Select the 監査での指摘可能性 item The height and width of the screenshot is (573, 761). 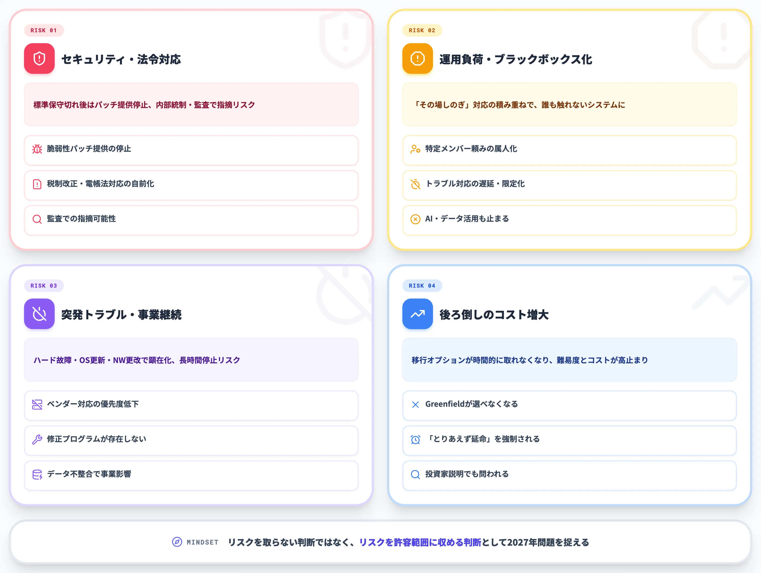pyautogui.click(x=191, y=220)
